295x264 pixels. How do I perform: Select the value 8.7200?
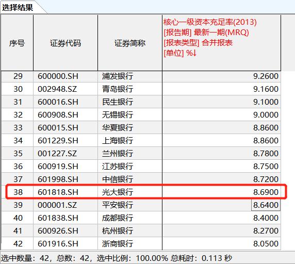click(x=266, y=179)
